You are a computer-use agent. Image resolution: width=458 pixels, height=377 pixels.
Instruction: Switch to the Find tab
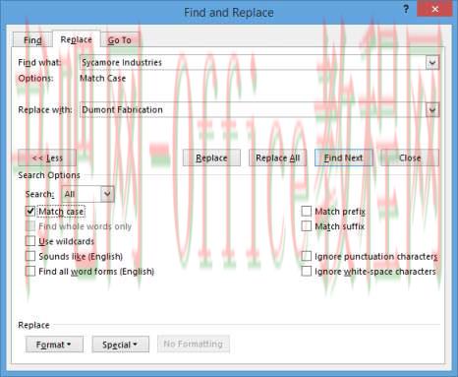tap(32, 40)
